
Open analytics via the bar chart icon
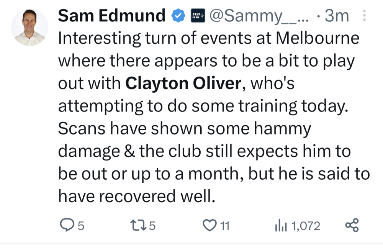point(281,225)
